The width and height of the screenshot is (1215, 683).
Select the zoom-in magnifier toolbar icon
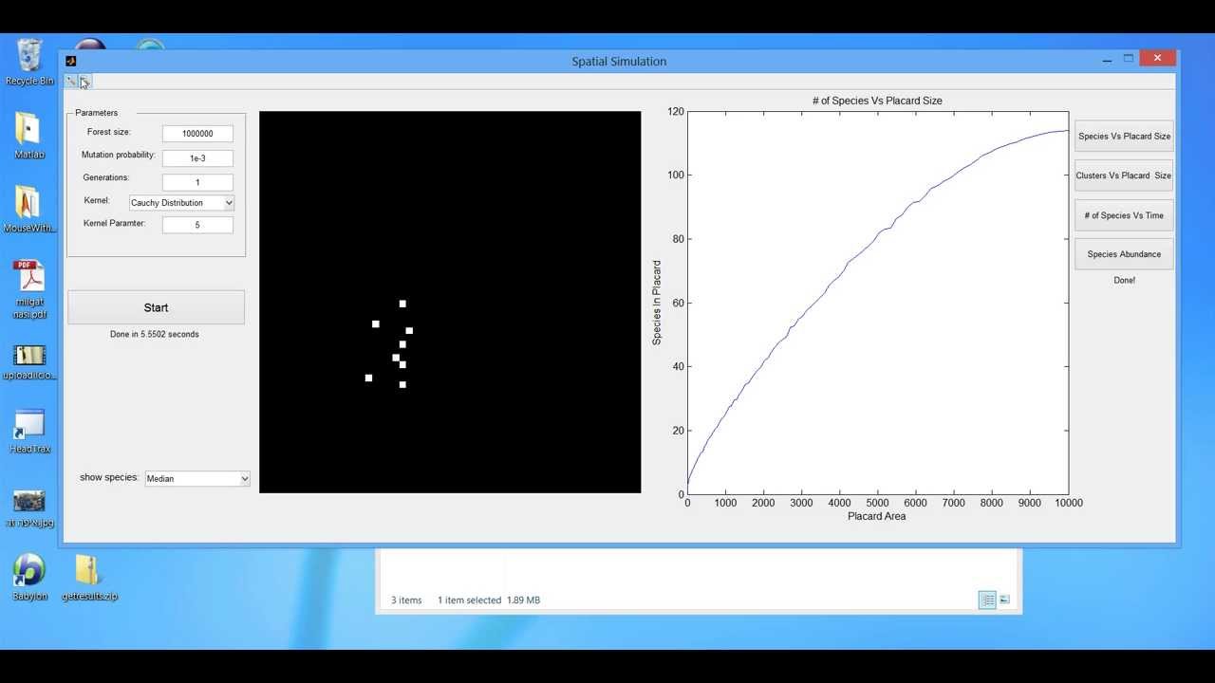click(x=70, y=82)
